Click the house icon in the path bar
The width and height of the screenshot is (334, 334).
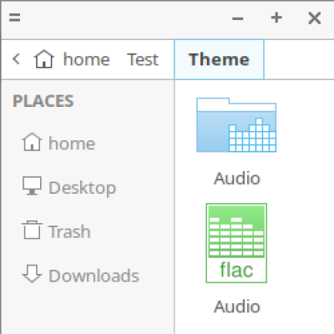[x=44, y=59]
